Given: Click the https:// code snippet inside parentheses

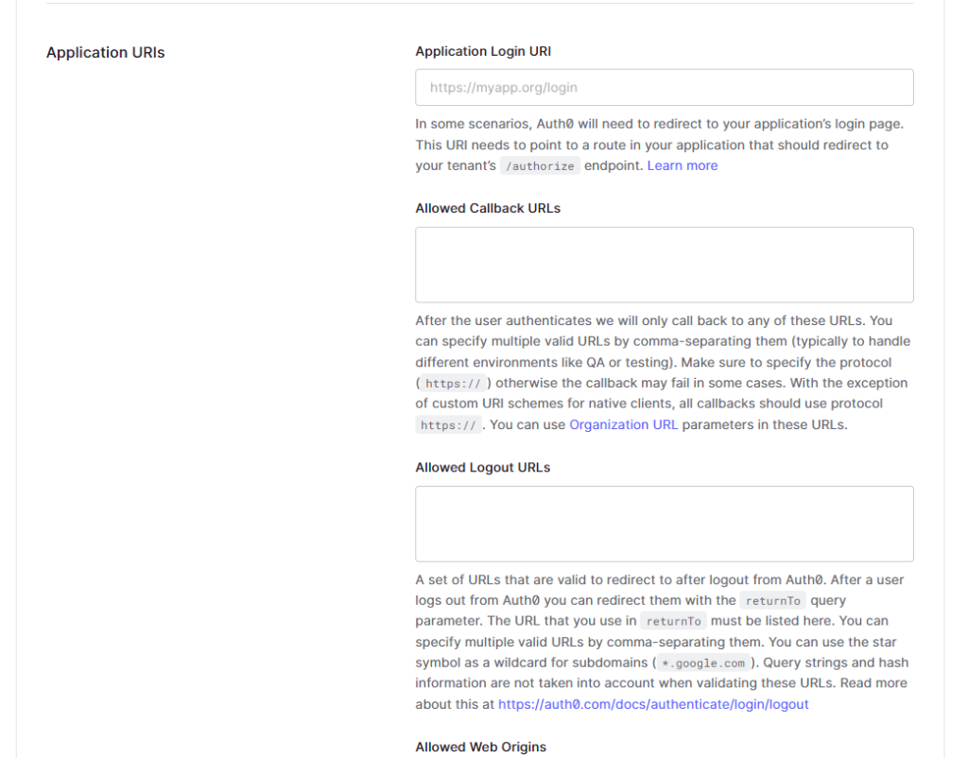Looking at the screenshot, I should pyautogui.click(x=453, y=384).
